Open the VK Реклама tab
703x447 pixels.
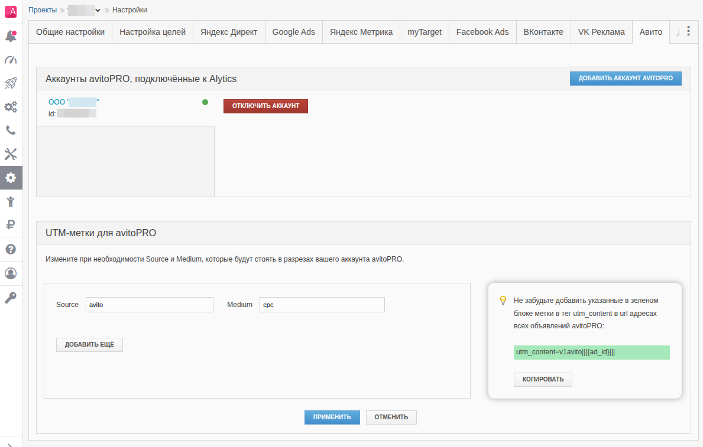click(601, 32)
